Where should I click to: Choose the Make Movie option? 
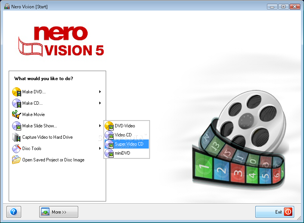tap(57, 115)
